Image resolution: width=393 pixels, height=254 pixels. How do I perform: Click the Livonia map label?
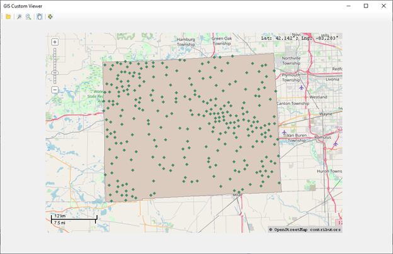pos(333,79)
